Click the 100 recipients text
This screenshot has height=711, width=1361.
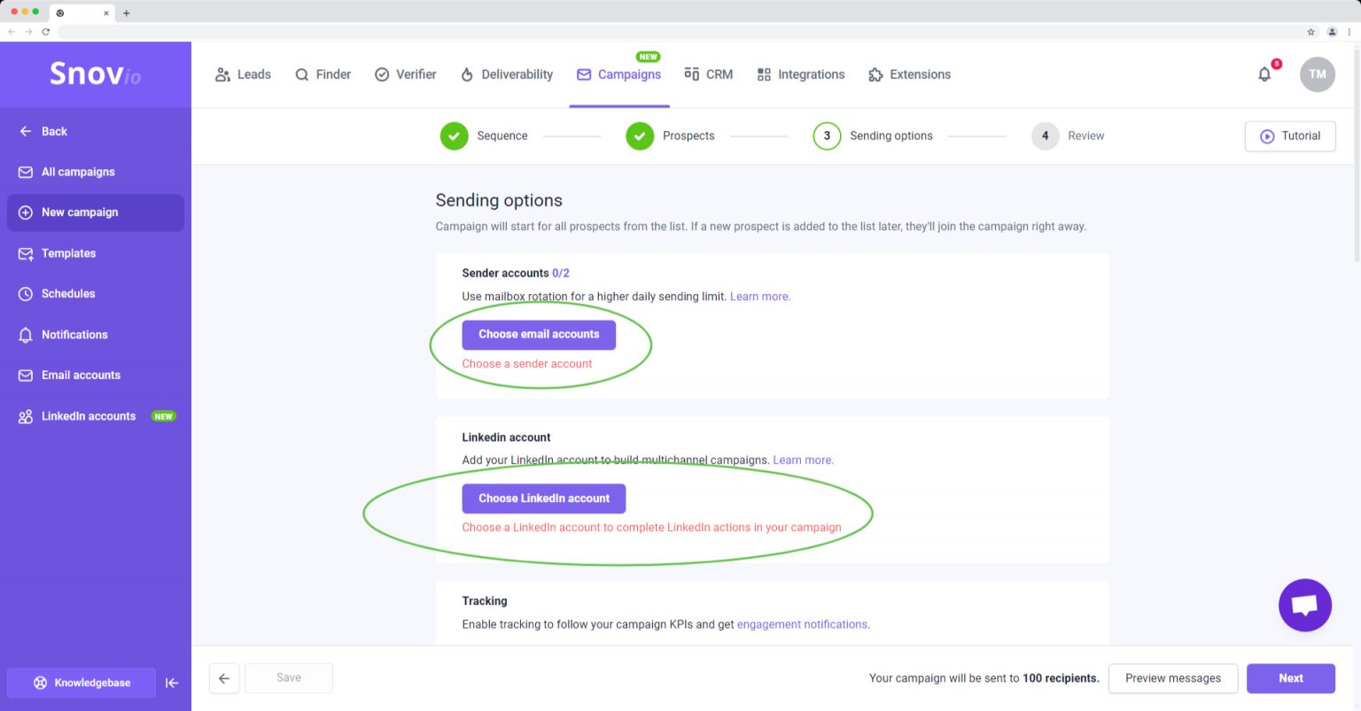[x=1061, y=678]
